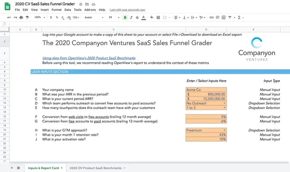This screenshot has width=290, height=172.
Task: Open the Inputs & Report Card tab menu arrow
Action: pyautogui.click(x=62, y=168)
